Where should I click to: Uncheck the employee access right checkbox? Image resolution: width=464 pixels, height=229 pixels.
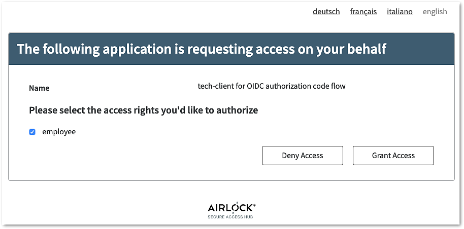[32, 132]
